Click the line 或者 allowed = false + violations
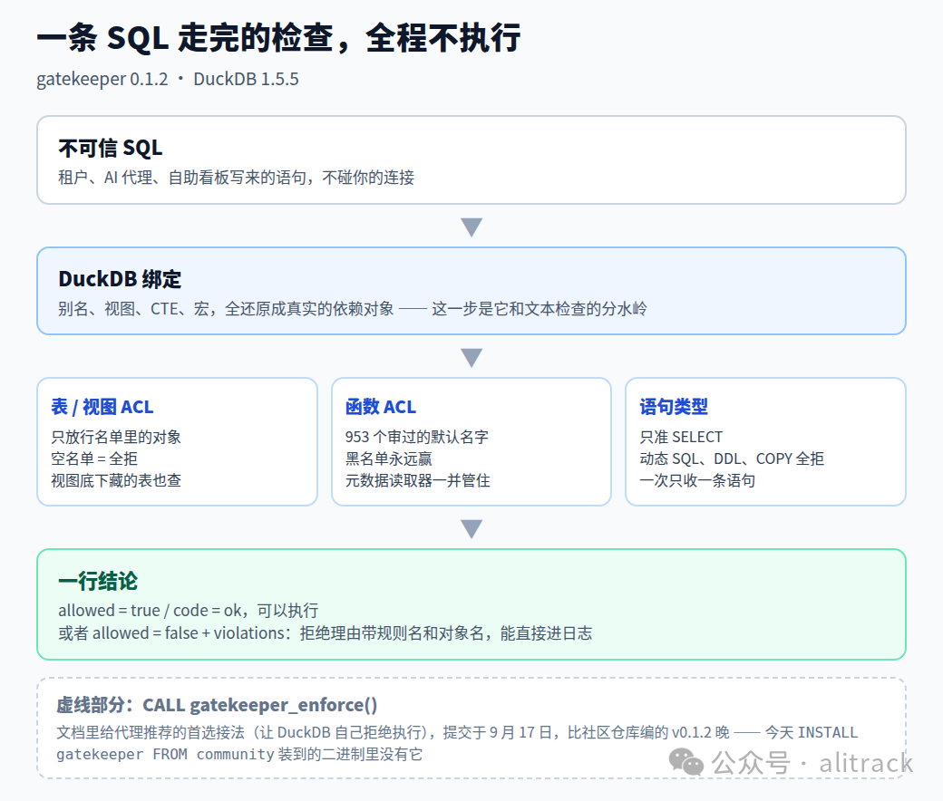Screen dimensions: 943x801 [x=326, y=632]
